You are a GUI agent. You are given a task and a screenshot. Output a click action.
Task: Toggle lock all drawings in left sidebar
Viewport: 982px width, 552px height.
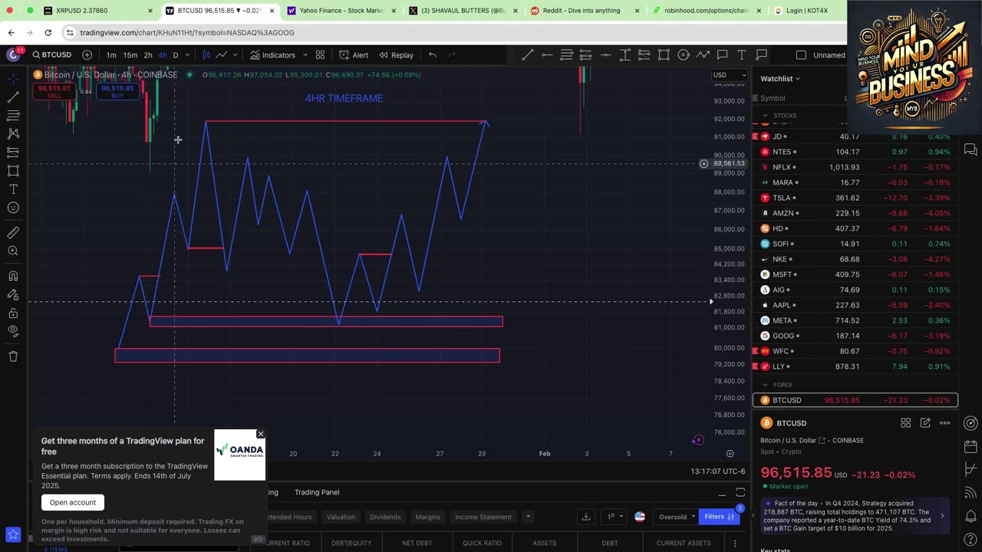click(13, 313)
